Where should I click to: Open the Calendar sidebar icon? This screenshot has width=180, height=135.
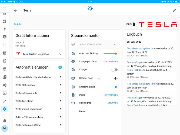click(5, 61)
